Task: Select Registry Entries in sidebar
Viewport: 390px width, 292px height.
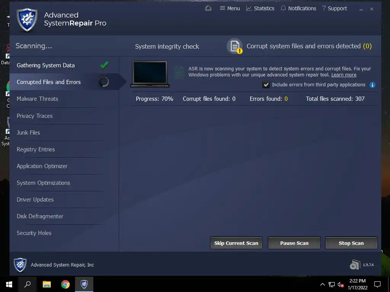Action: pos(35,149)
